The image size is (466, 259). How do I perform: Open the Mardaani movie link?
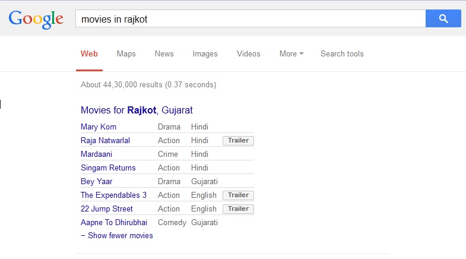click(x=96, y=154)
